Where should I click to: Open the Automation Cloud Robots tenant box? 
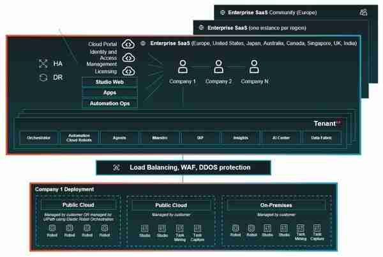[79, 138]
